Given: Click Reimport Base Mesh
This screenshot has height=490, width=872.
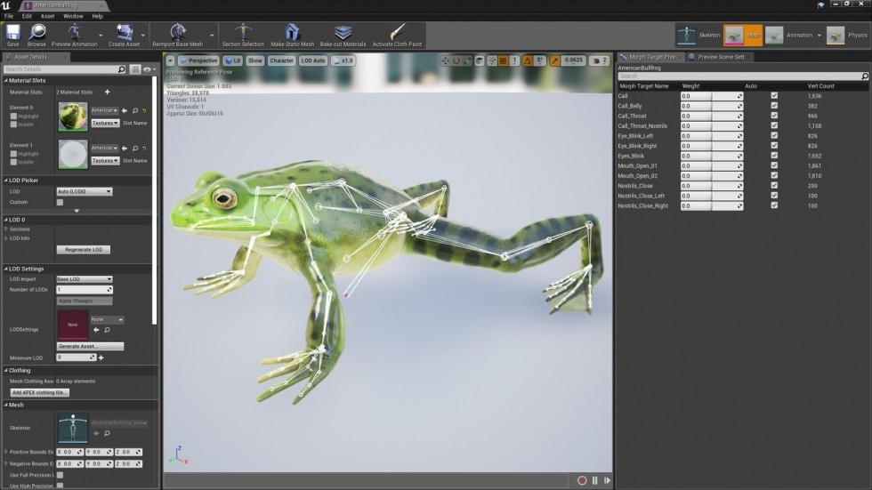Looking at the screenshot, I should (177, 35).
